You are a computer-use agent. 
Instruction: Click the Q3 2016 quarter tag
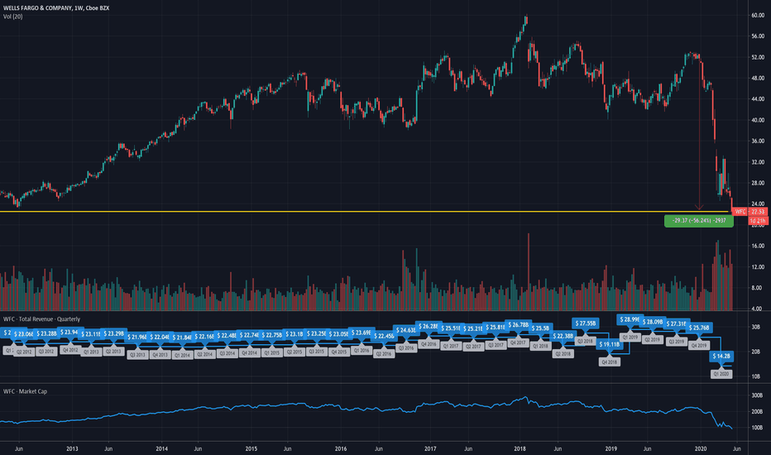pyautogui.click(x=406, y=347)
